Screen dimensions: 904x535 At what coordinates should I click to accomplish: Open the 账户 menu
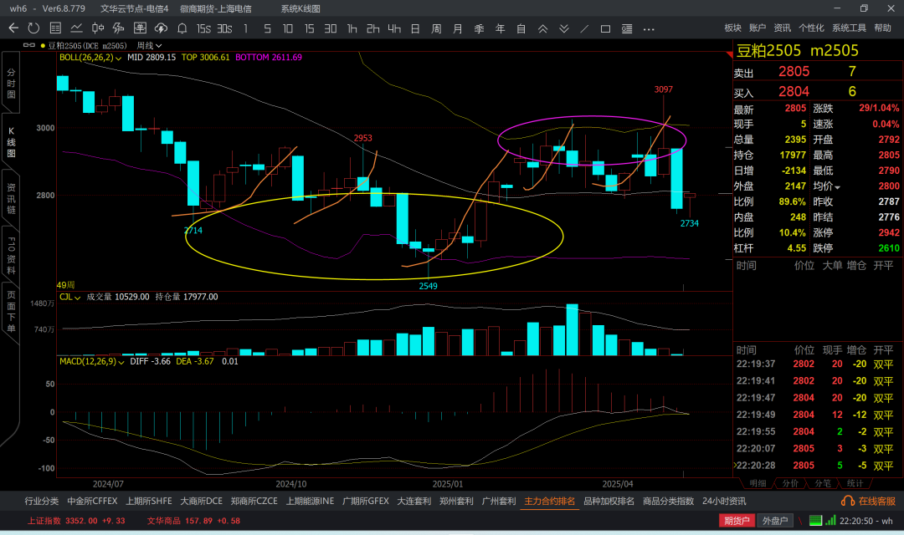click(758, 28)
